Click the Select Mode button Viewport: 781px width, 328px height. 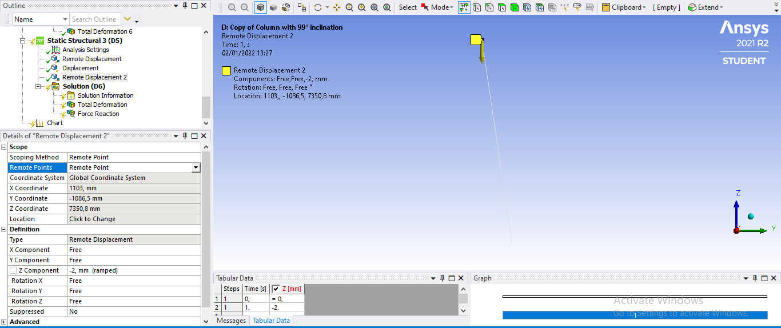click(x=437, y=7)
